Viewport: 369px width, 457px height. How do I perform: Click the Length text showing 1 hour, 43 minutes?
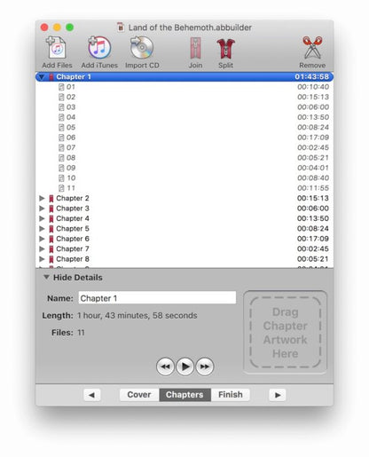[x=137, y=316]
